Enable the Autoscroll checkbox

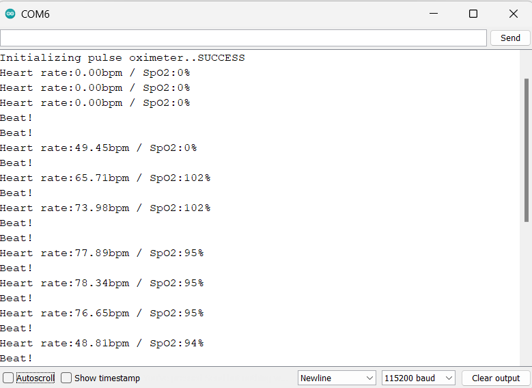[x=8, y=378]
